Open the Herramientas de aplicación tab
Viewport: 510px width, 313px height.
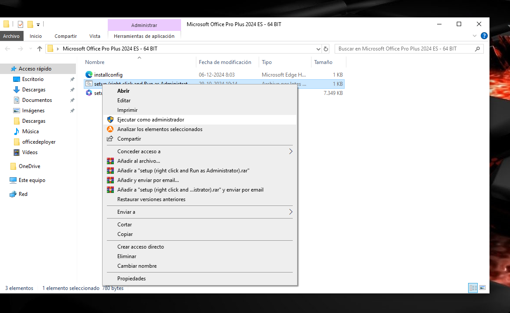pos(144,36)
